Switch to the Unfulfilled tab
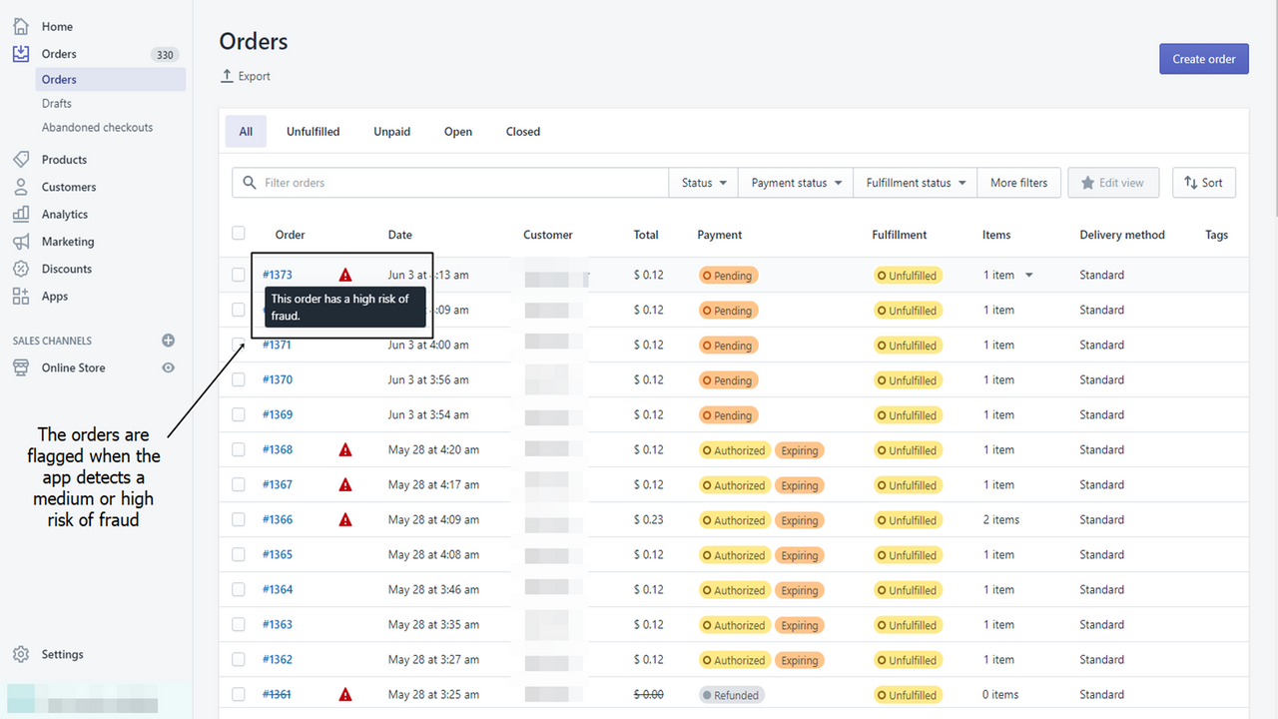This screenshot has width=1278, height=719. pos(313,131)
